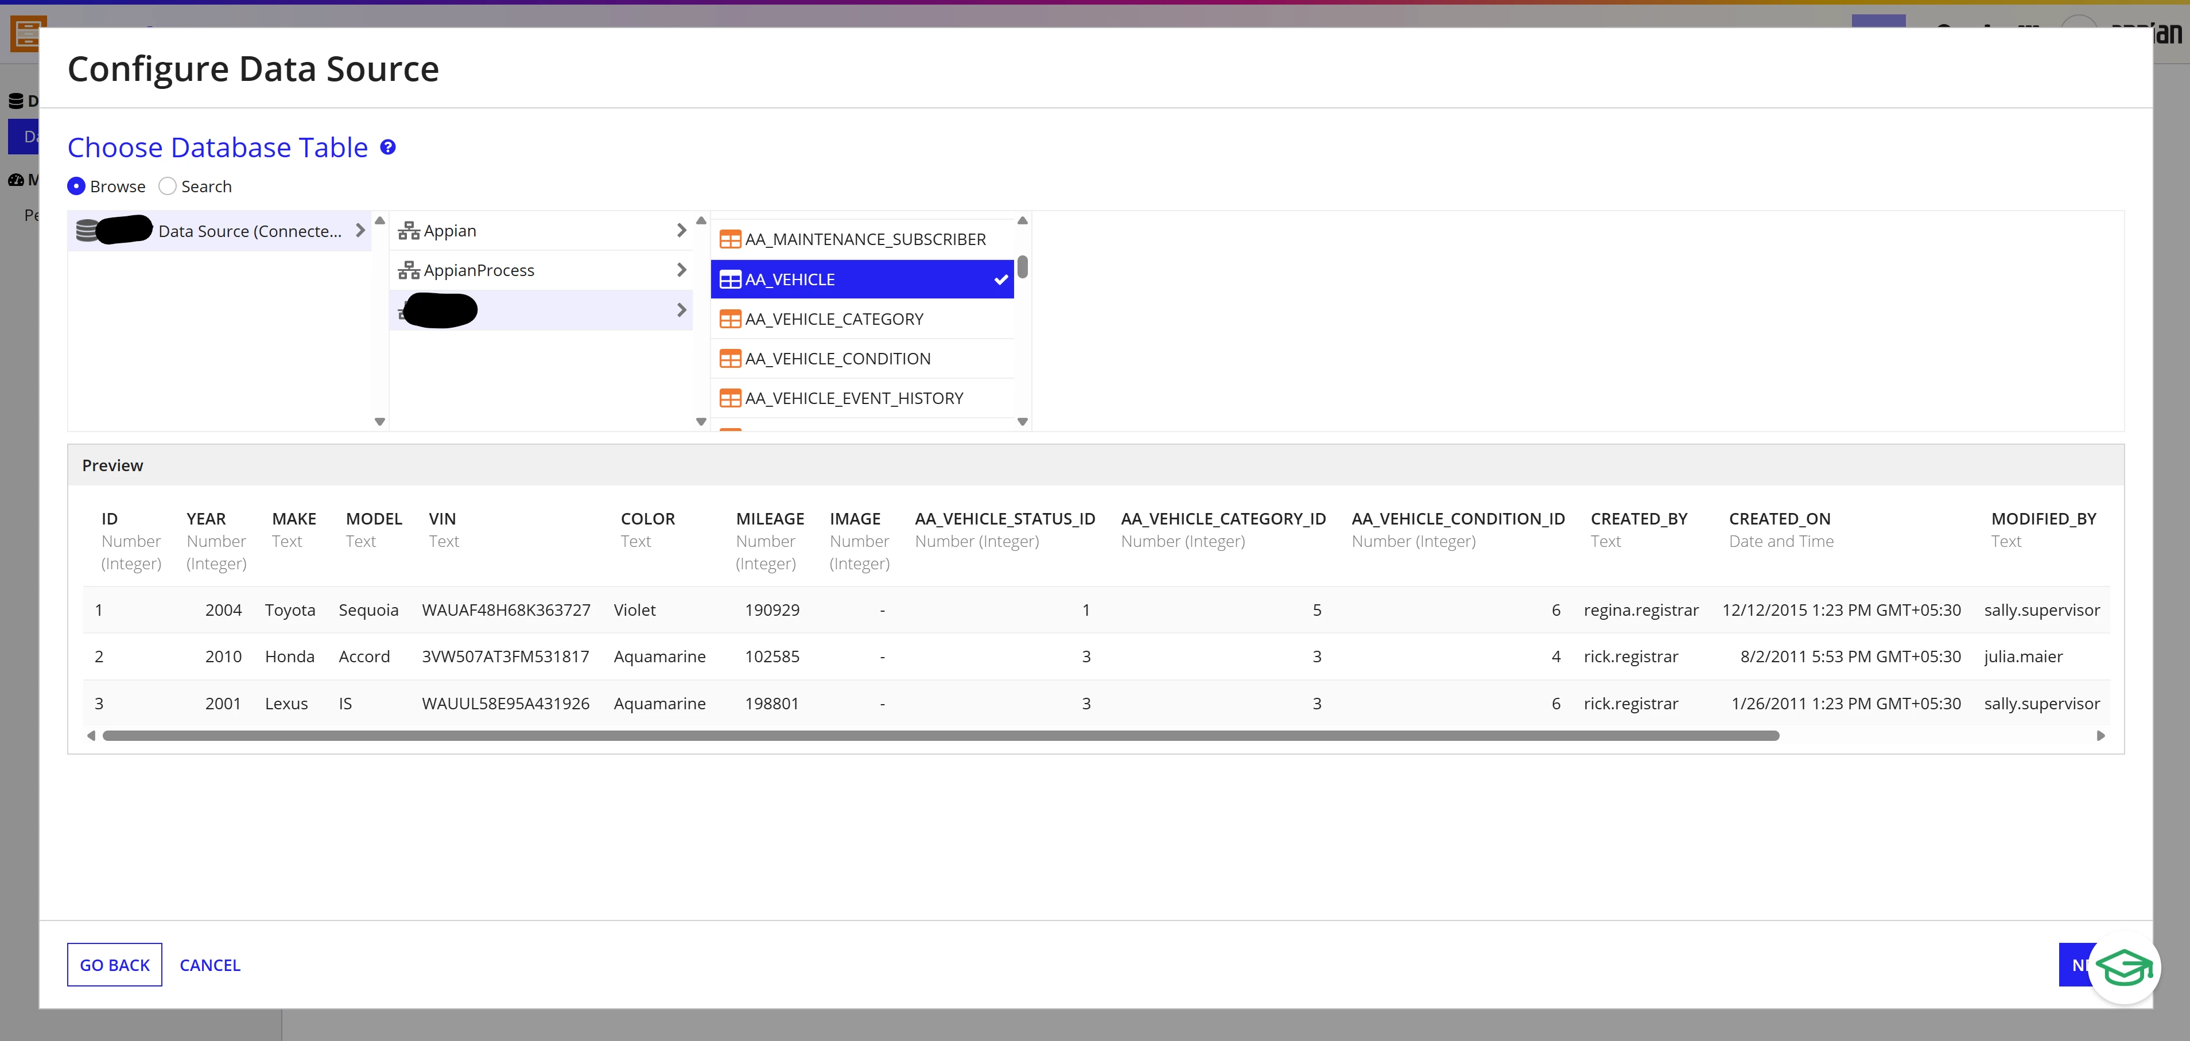Click the table list scroll down arrow

coord(1023,421)
